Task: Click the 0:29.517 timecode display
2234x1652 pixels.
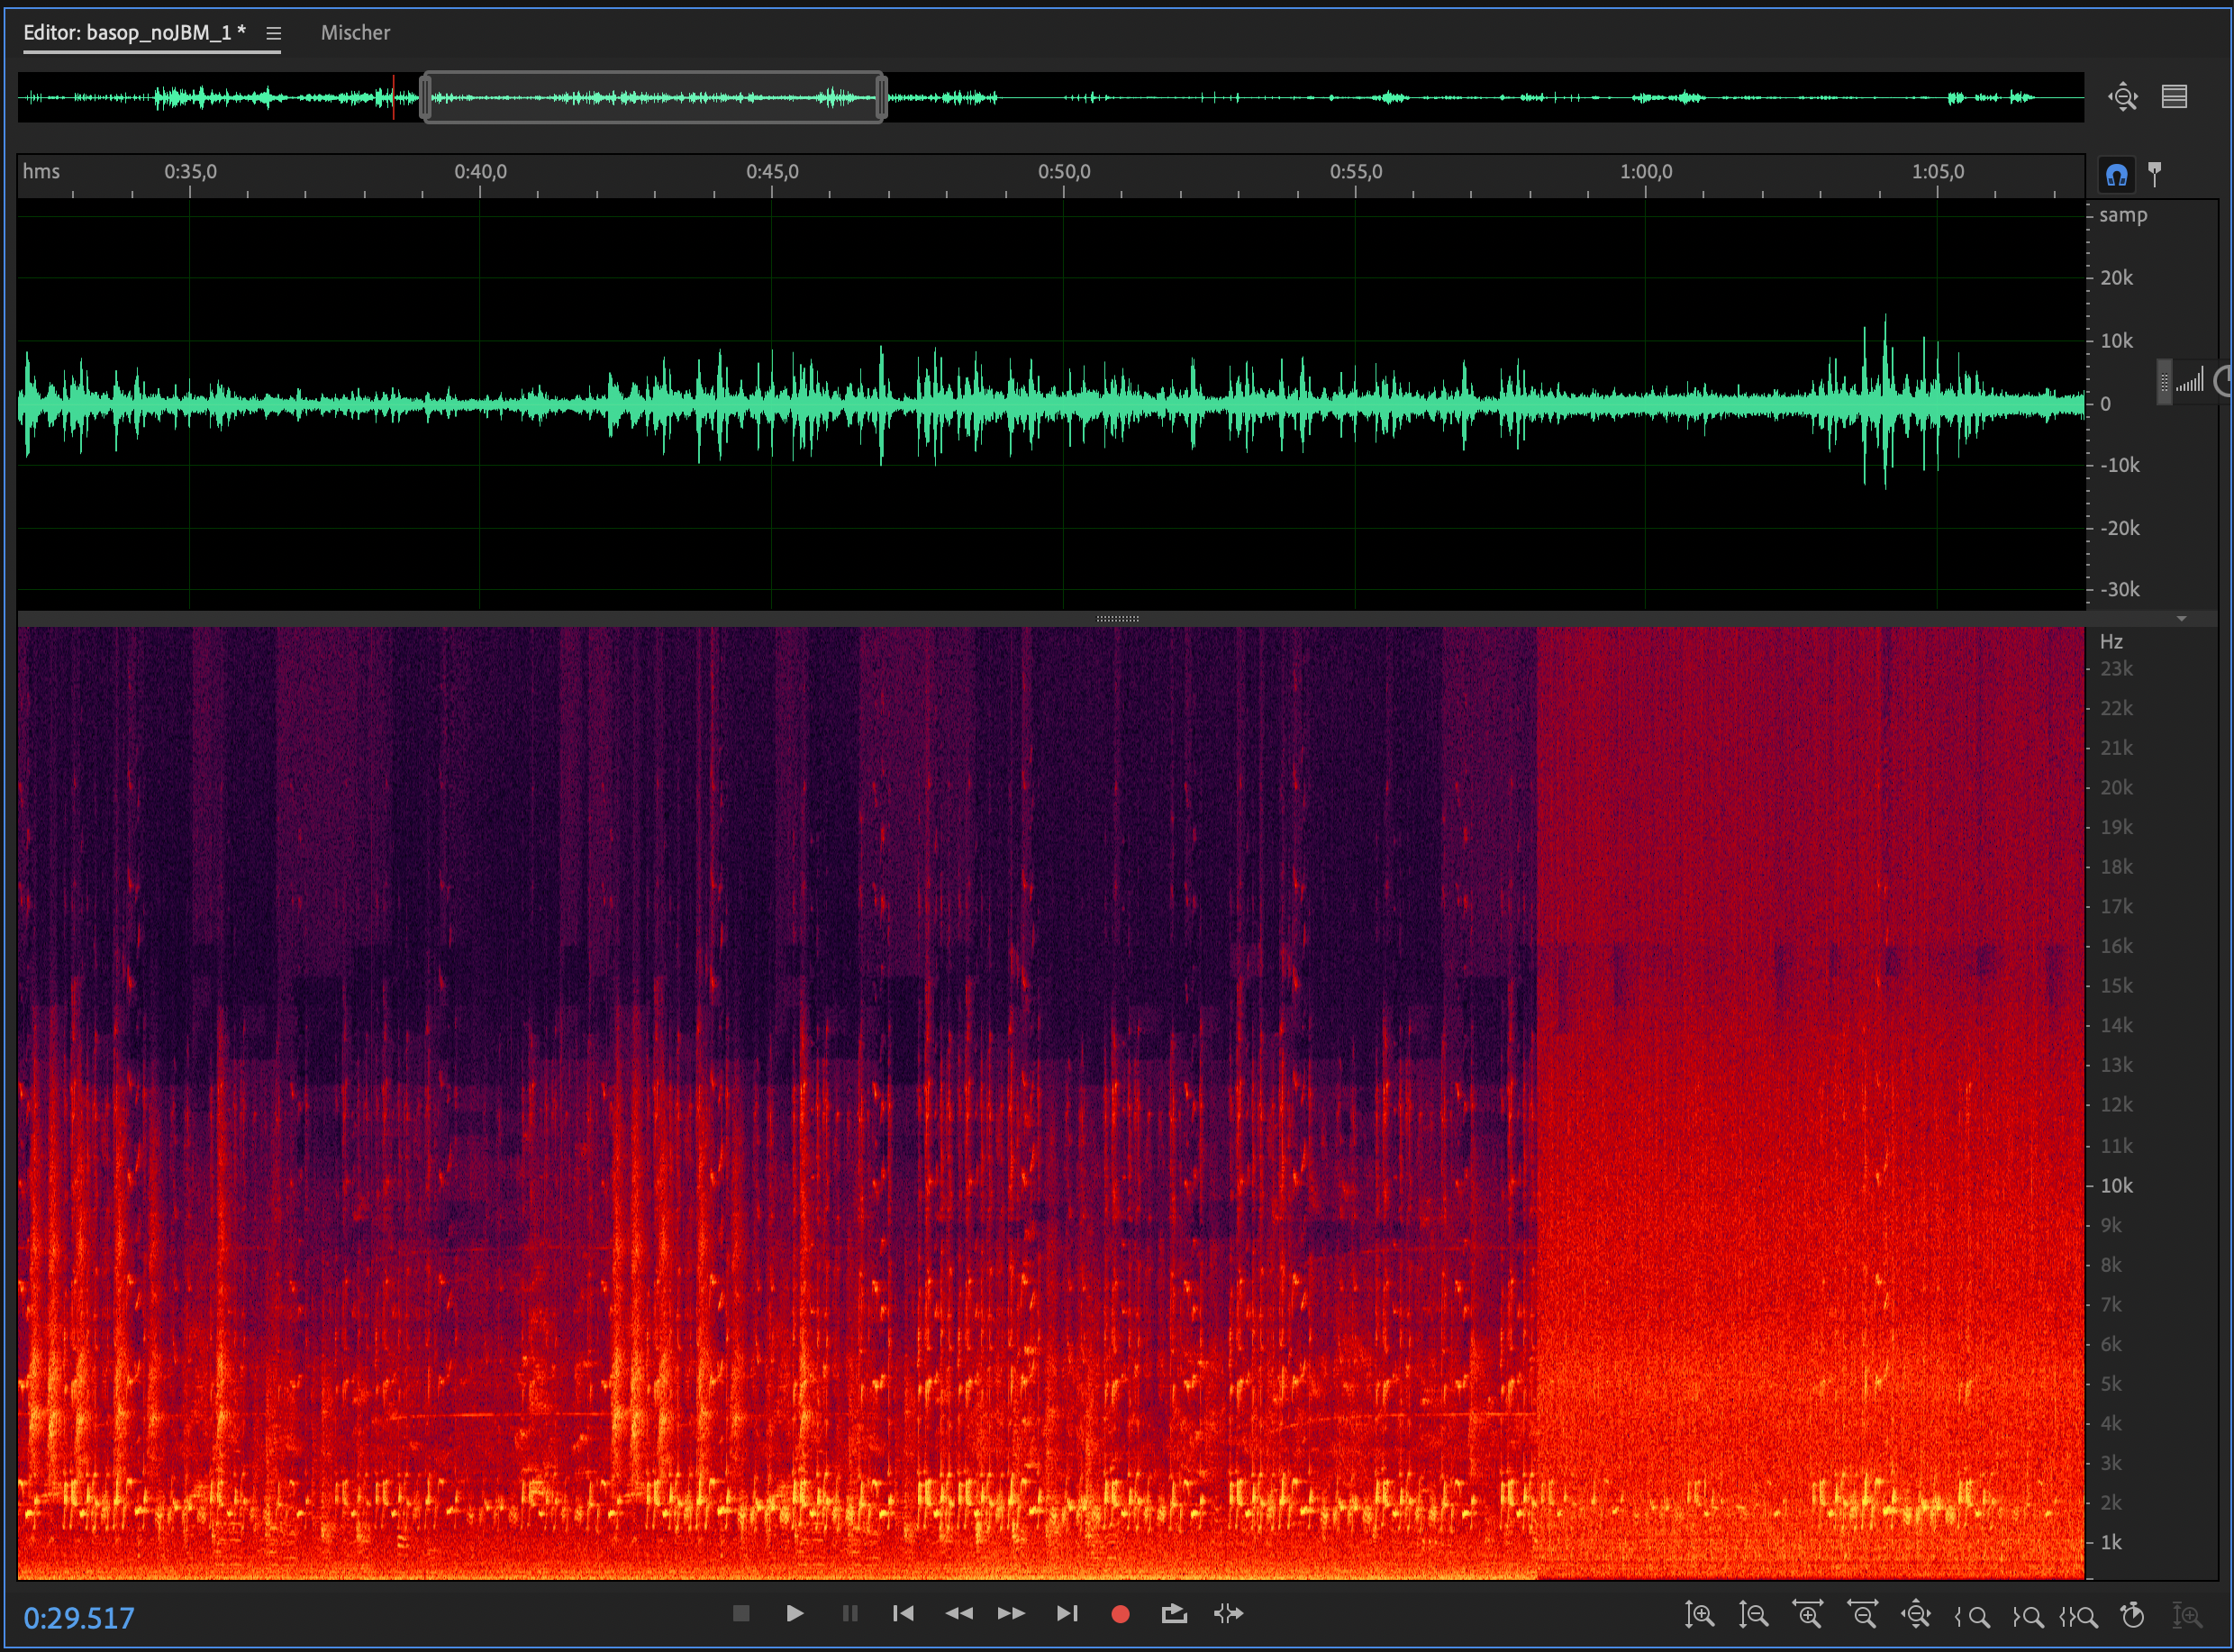Action: (79, 1617)
